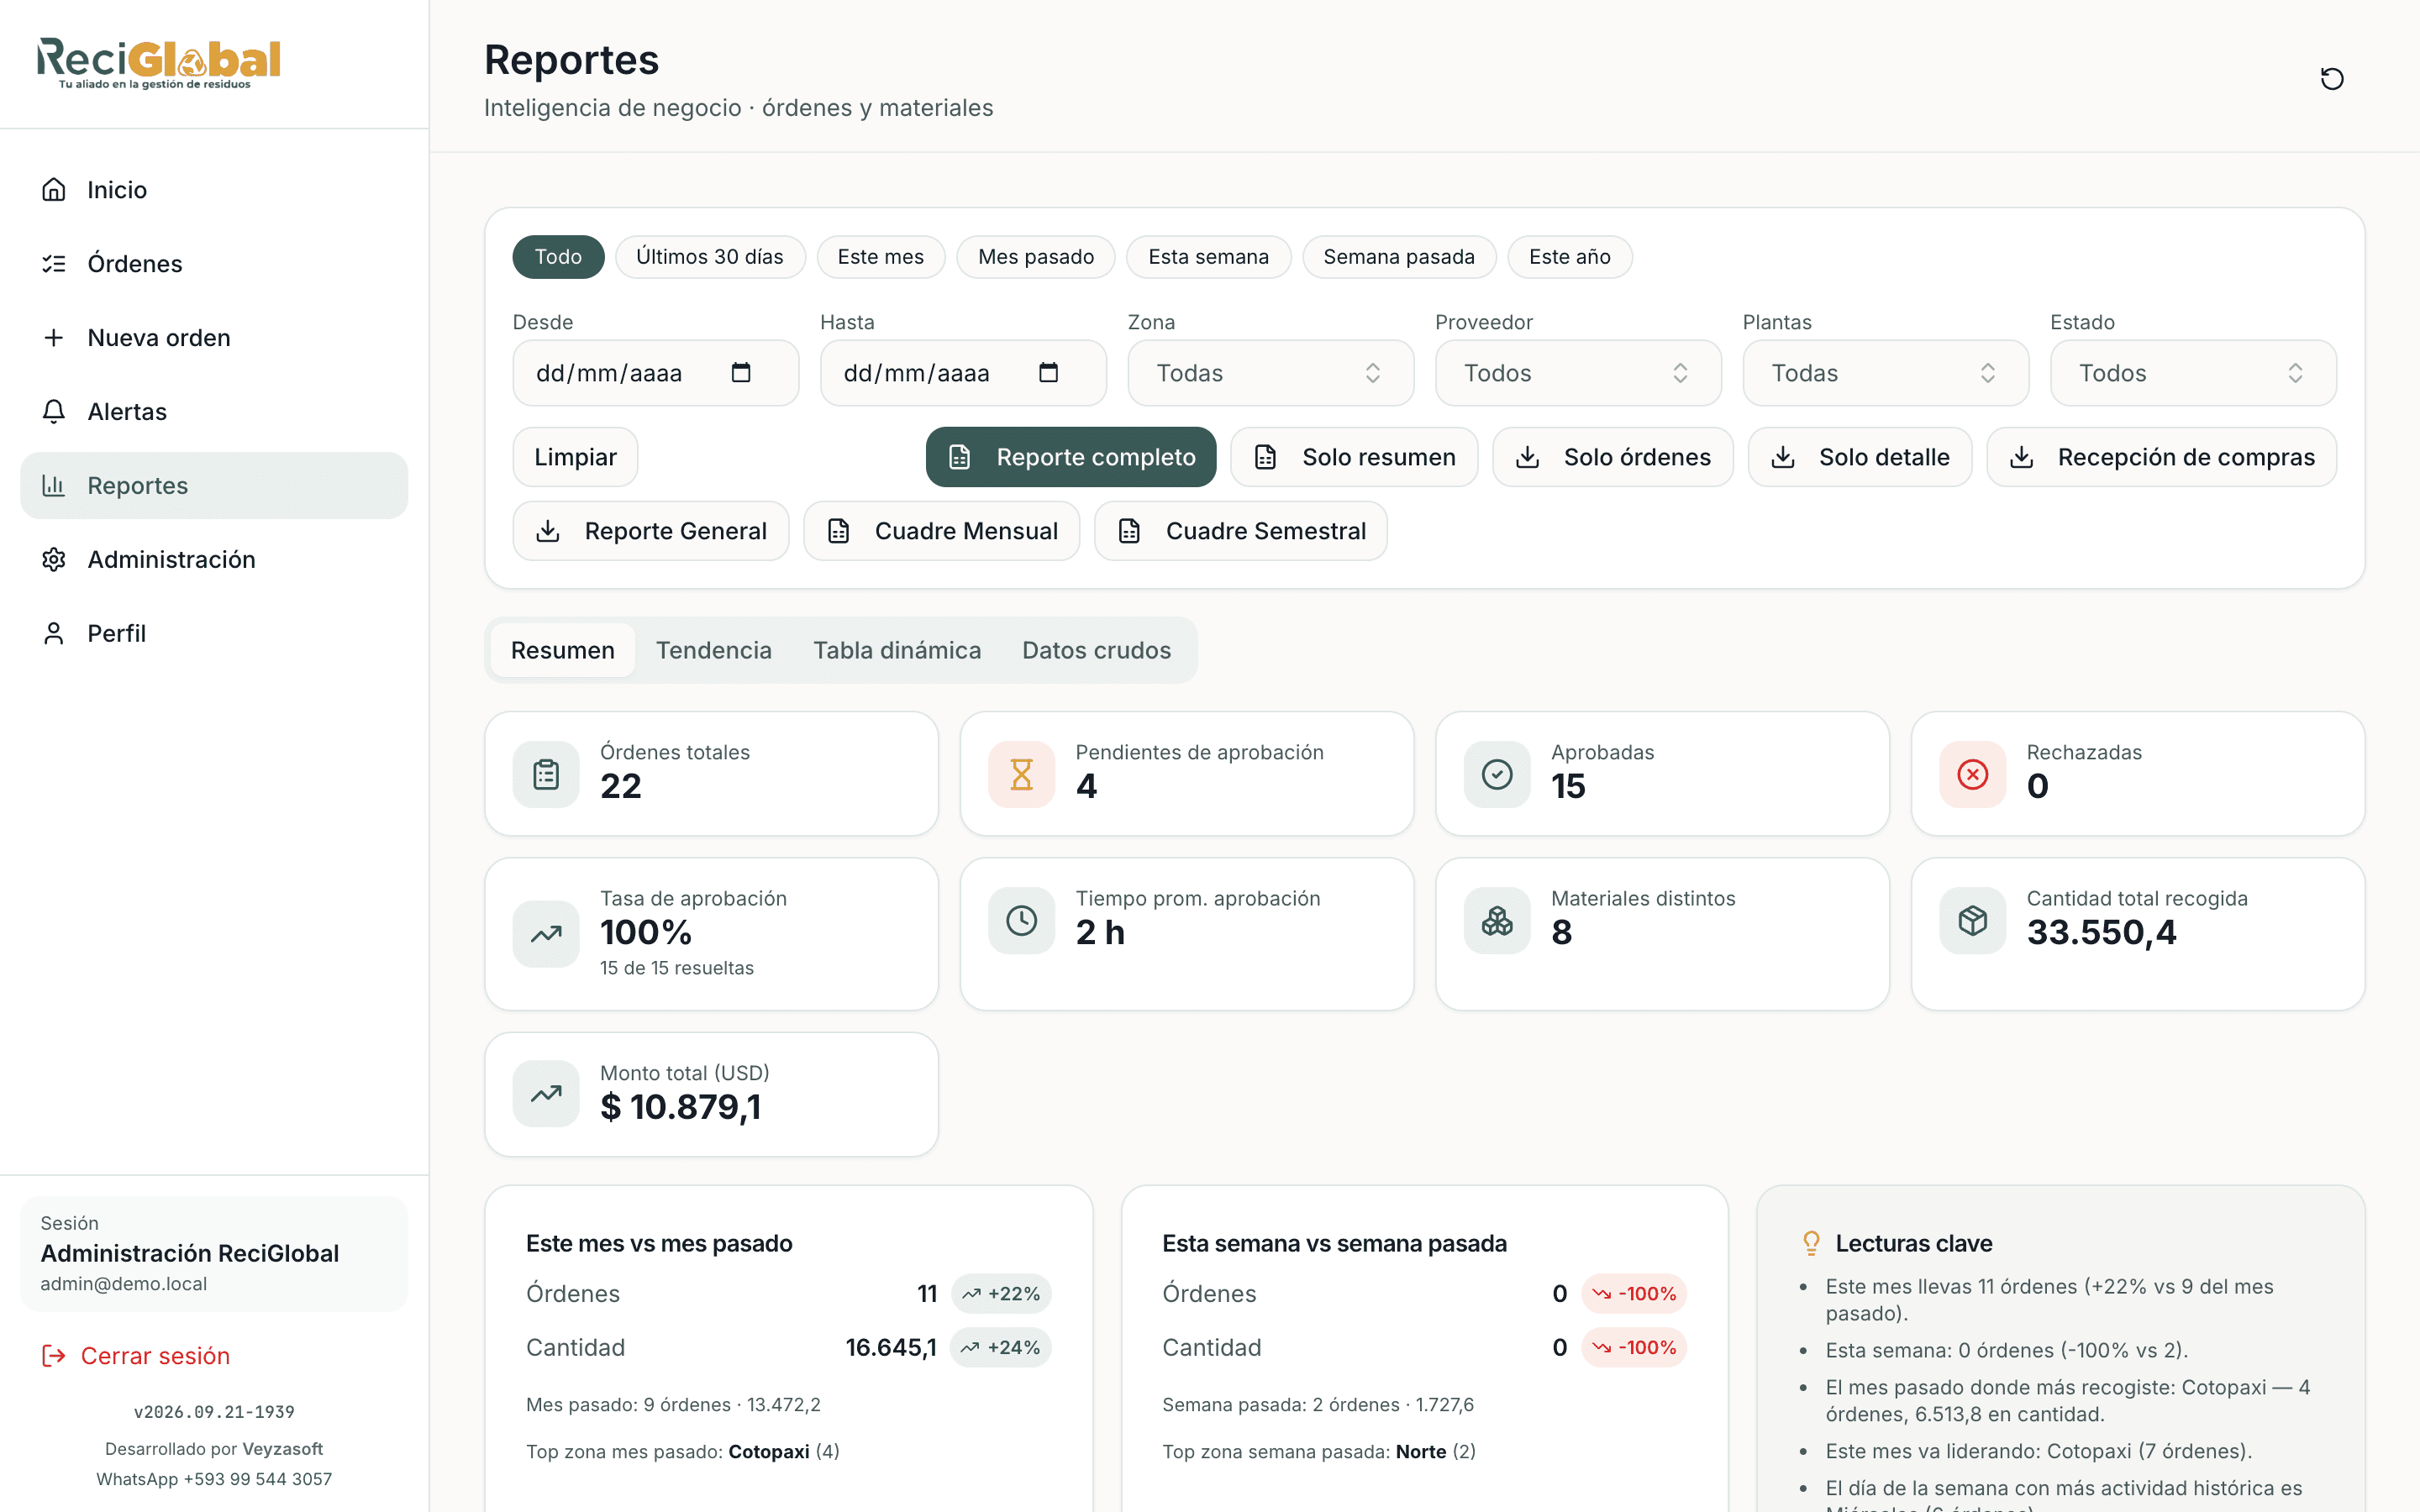Open Perfil in the sidebar

coord(214,633)
